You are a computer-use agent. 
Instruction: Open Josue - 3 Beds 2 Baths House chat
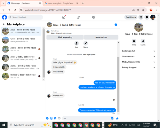[21, 31]
